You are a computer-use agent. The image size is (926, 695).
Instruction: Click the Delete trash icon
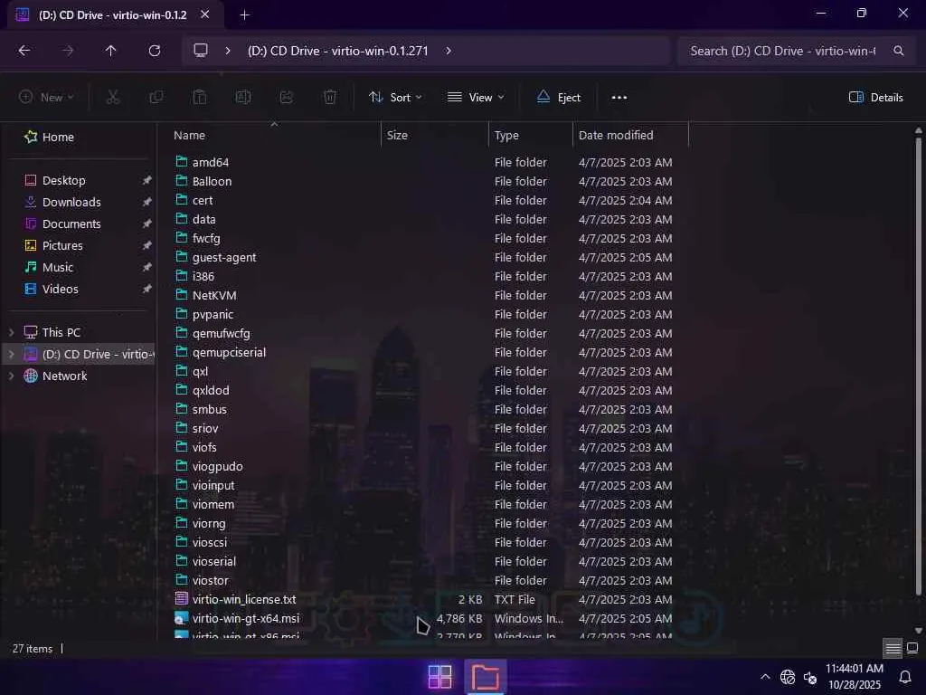point(330,97)
